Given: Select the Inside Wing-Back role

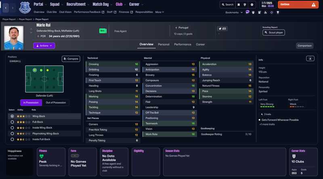Looking at the screenshot, I should click(13, 128).
